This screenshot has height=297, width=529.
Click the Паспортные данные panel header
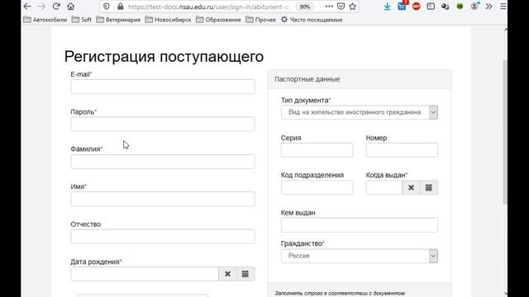click(x=360, y=79)
